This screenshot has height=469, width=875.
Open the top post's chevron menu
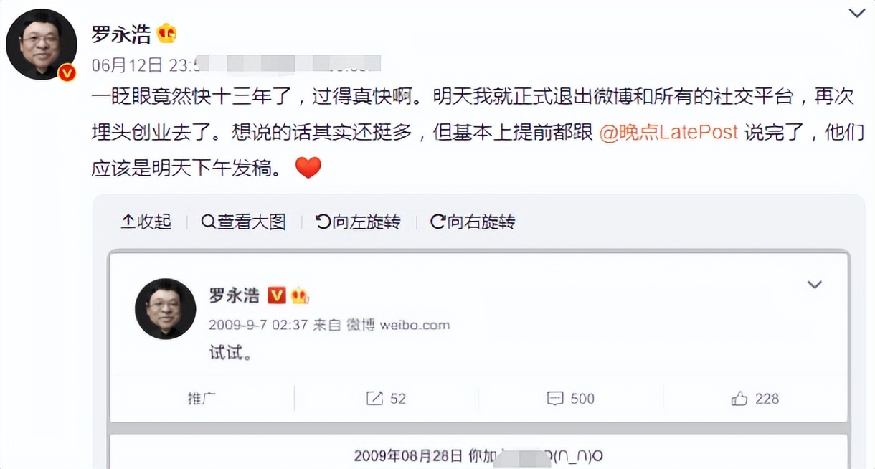click(857, 14)
